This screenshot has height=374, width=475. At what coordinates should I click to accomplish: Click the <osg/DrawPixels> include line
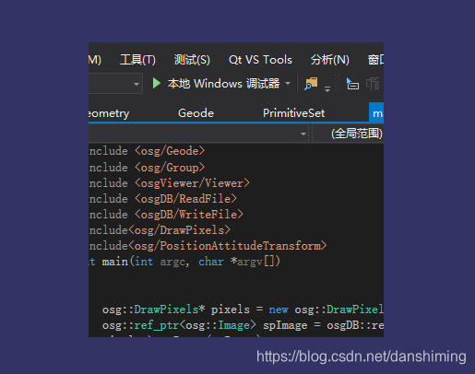click(160, 230)
